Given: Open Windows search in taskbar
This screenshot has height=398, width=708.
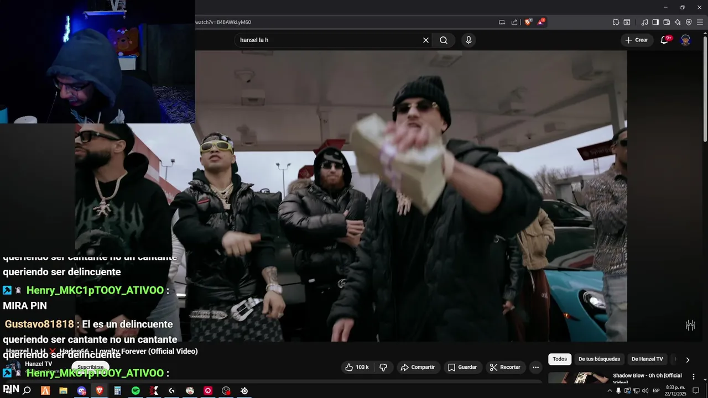Looking at the screenshot, I should coord(27,391).
